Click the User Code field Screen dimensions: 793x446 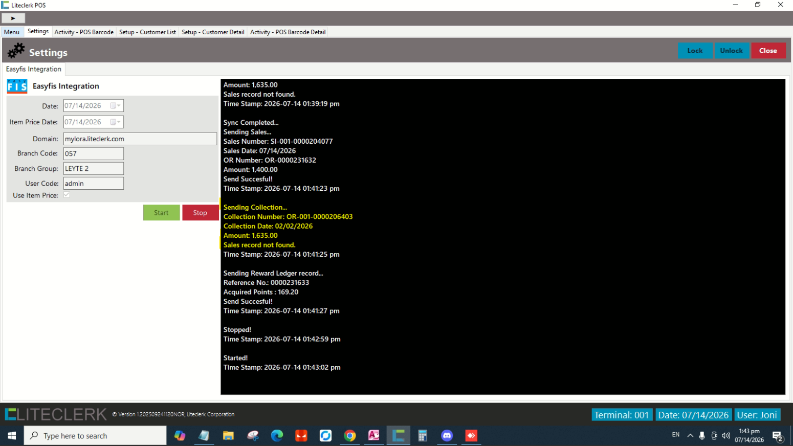click(94, 183)
